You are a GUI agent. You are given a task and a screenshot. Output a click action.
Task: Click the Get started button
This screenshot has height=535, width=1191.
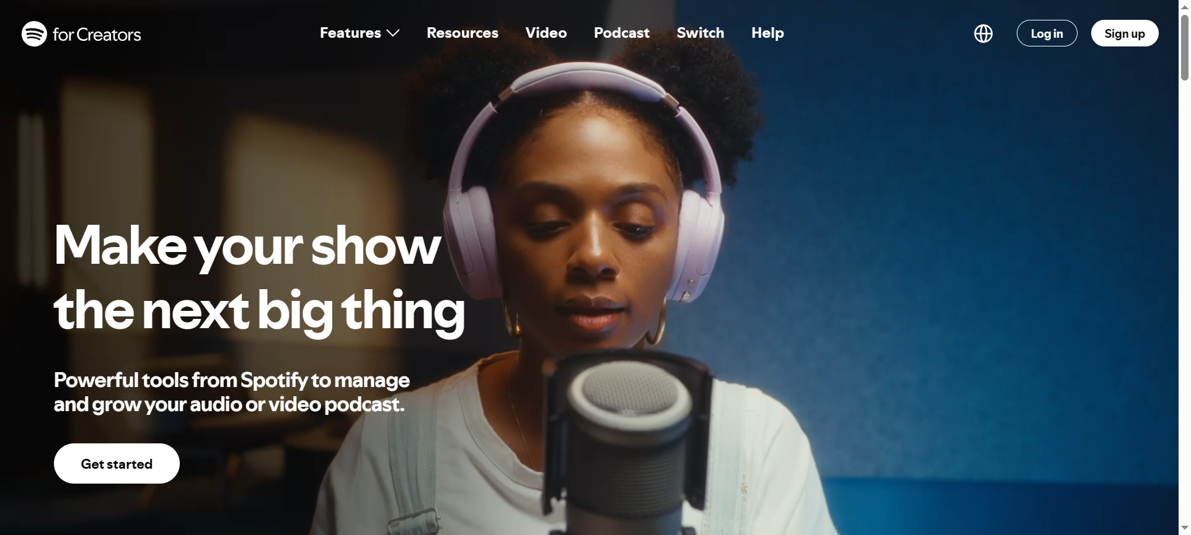tap(117, 464)
